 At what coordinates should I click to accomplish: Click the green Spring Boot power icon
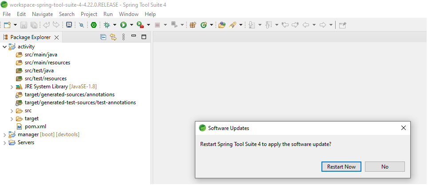(94, 25)
